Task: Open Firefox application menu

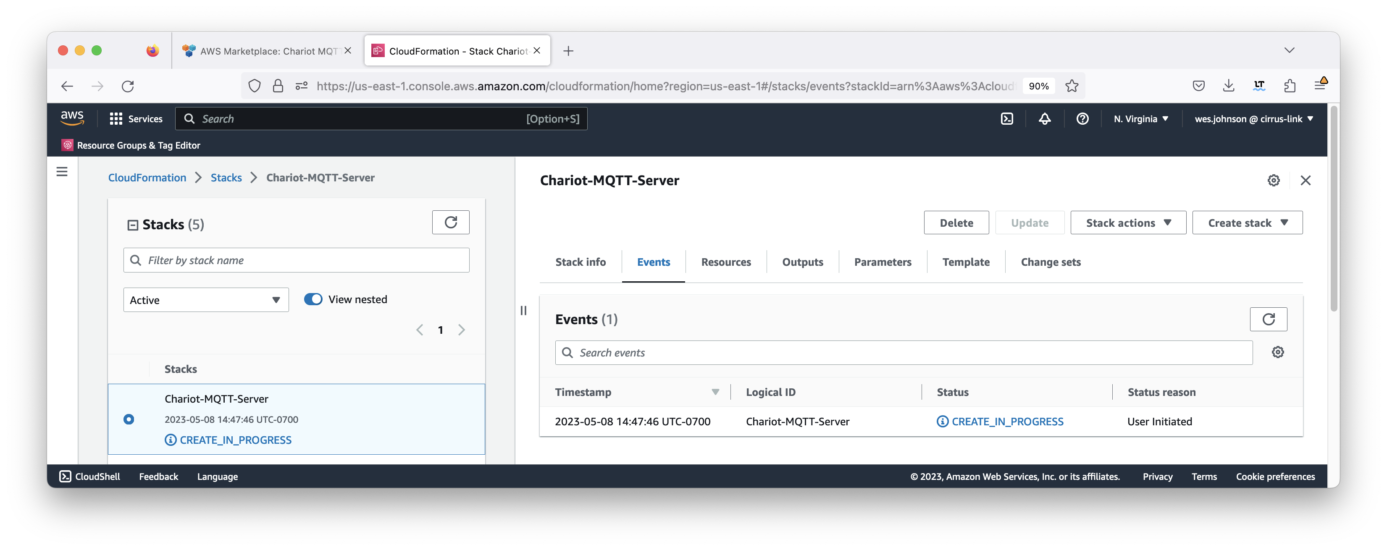Action: click(1320, 84)
